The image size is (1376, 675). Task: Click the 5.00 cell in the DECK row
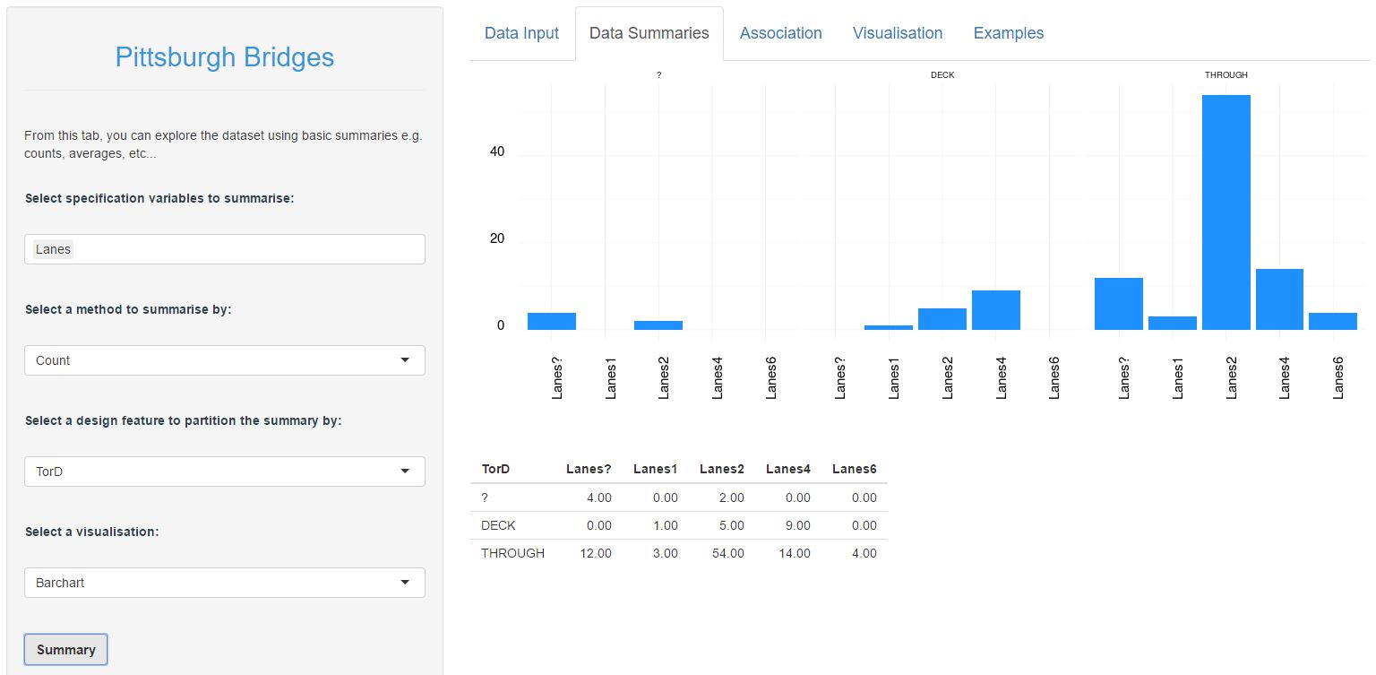(x=732, y=525)
